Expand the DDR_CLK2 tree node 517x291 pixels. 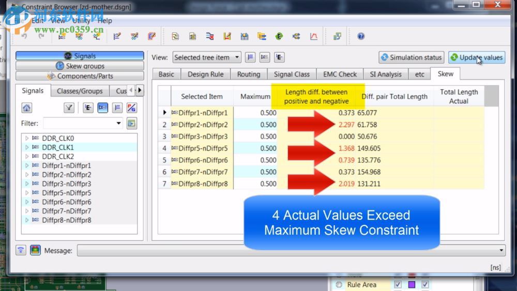click(x=27, y=156)
